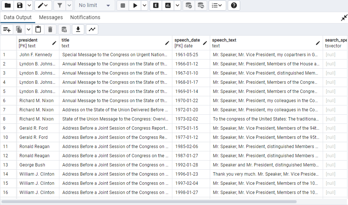348x205 pixels.
Task: Click the Explain query icon
Action: pyautogui.click(x=156, y=6)
